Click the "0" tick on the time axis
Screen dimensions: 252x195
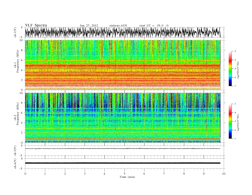coord(25,174)
